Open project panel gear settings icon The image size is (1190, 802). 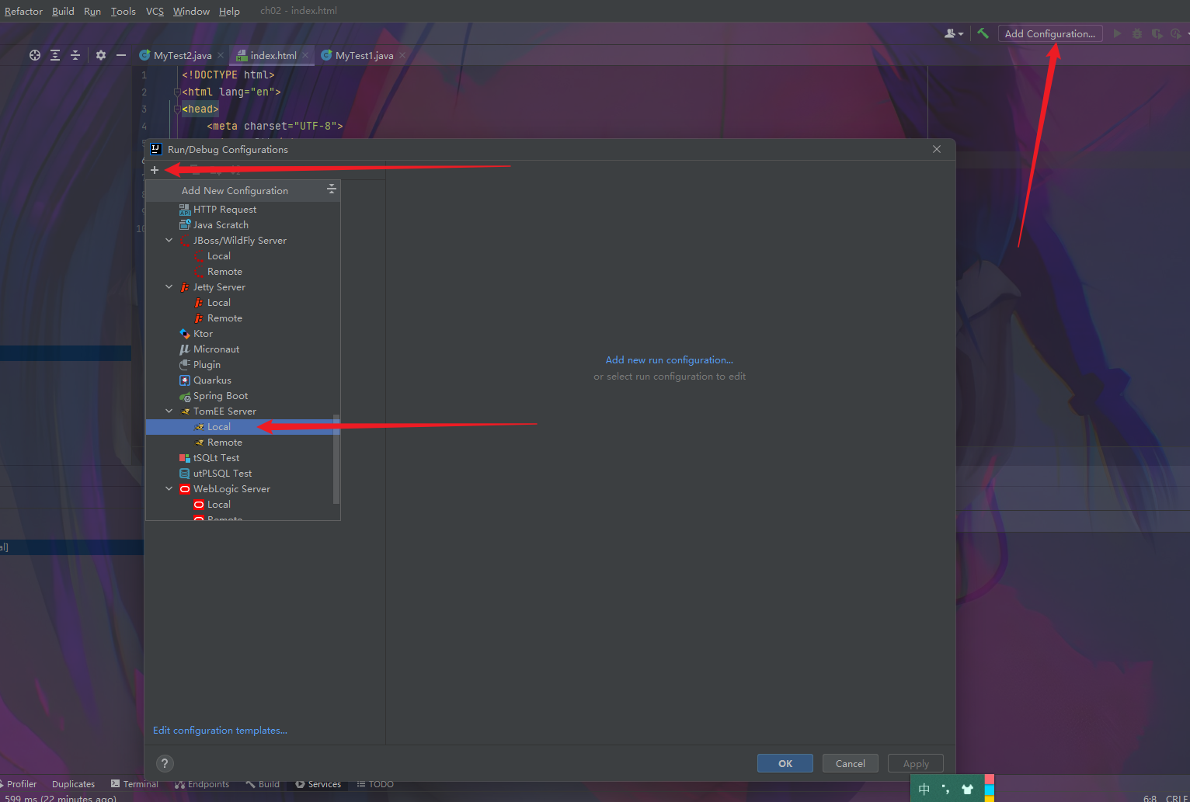pos(100,55)
